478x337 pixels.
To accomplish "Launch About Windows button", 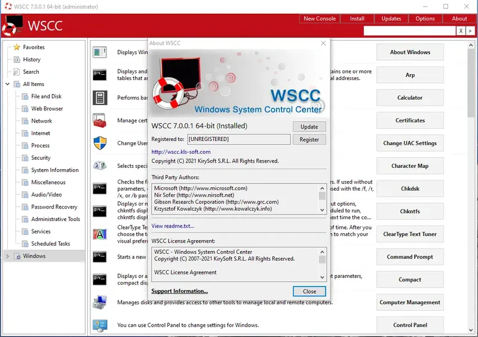I will click(x=410, y=52).
